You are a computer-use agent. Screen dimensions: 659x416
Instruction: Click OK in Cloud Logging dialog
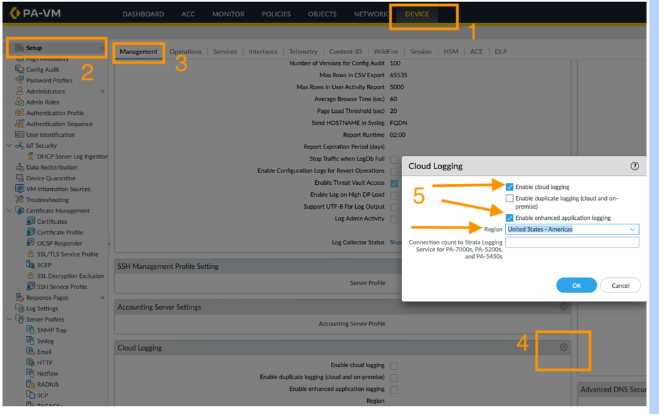click(576, 285)
